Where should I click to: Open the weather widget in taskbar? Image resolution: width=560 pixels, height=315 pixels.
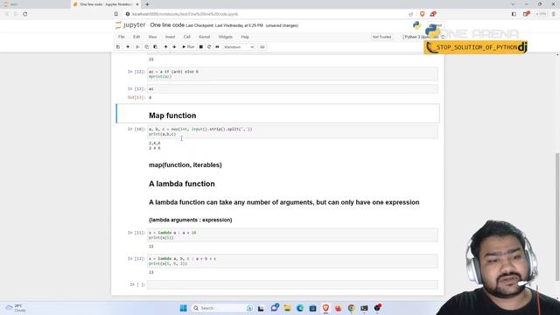pyautogui.click(x=16, y=308)
